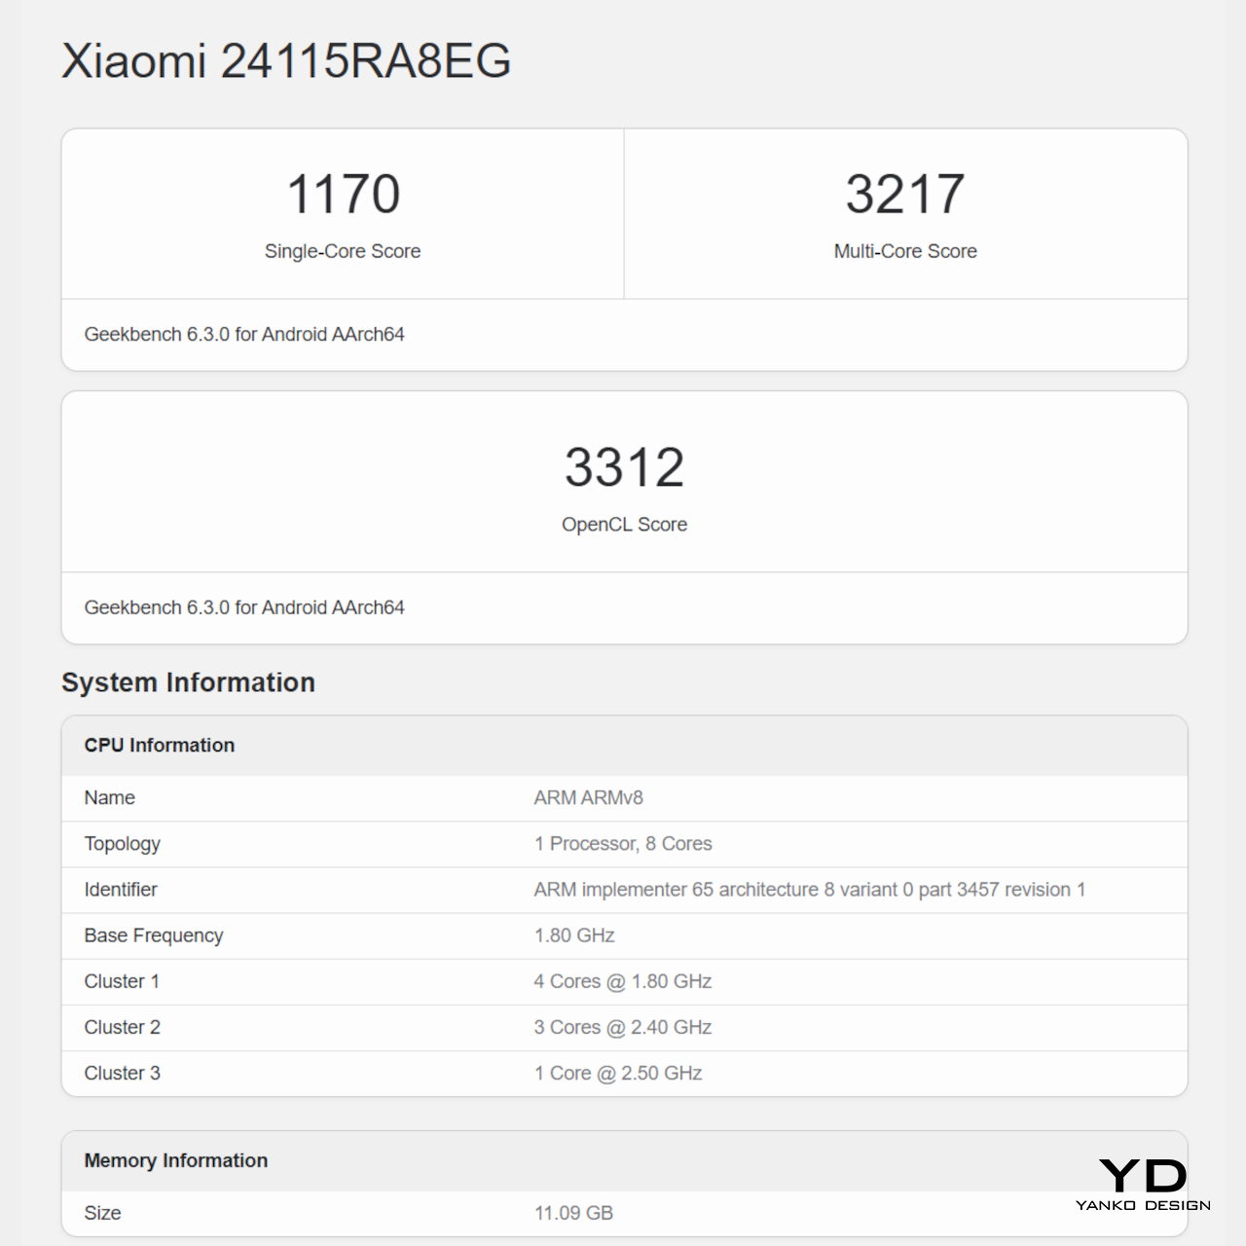
Task: Select the 1170 single-core score number
Action: click(x=343, y=194)
